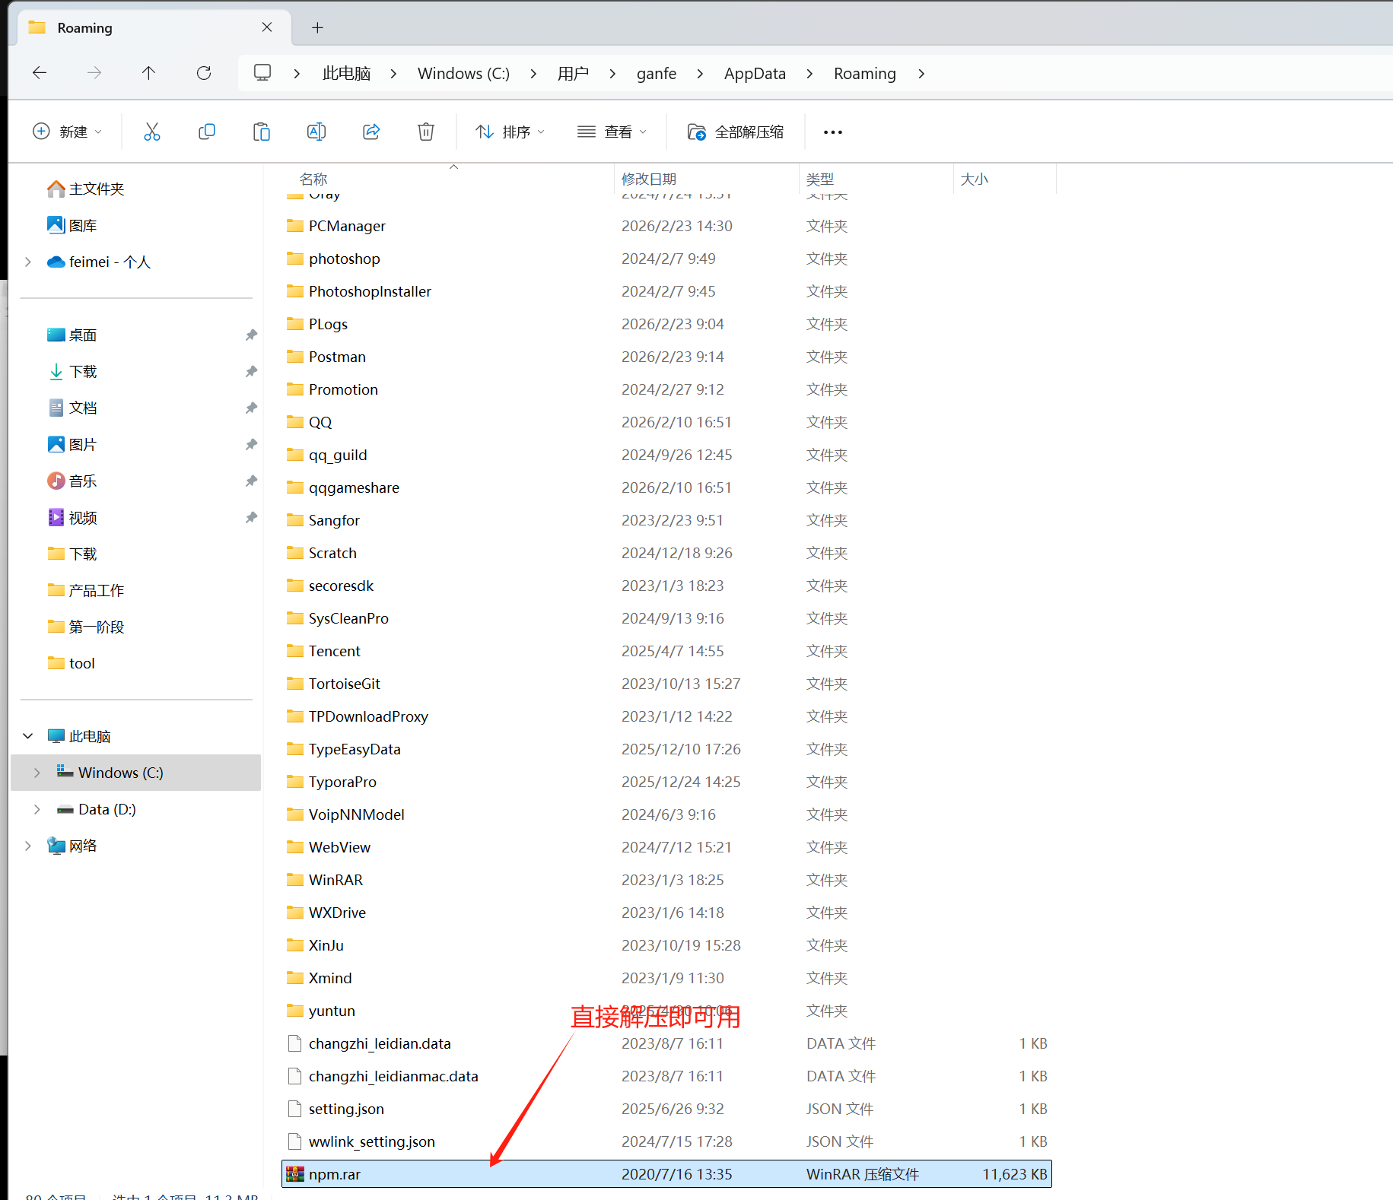Image resolution: width=1393 pixels, height=1200 pixels.
Task: Click the Paste clipboard icon
Action: coord(262,132)
